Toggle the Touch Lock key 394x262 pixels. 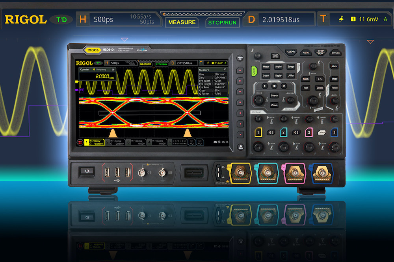(x=275, y=56)
